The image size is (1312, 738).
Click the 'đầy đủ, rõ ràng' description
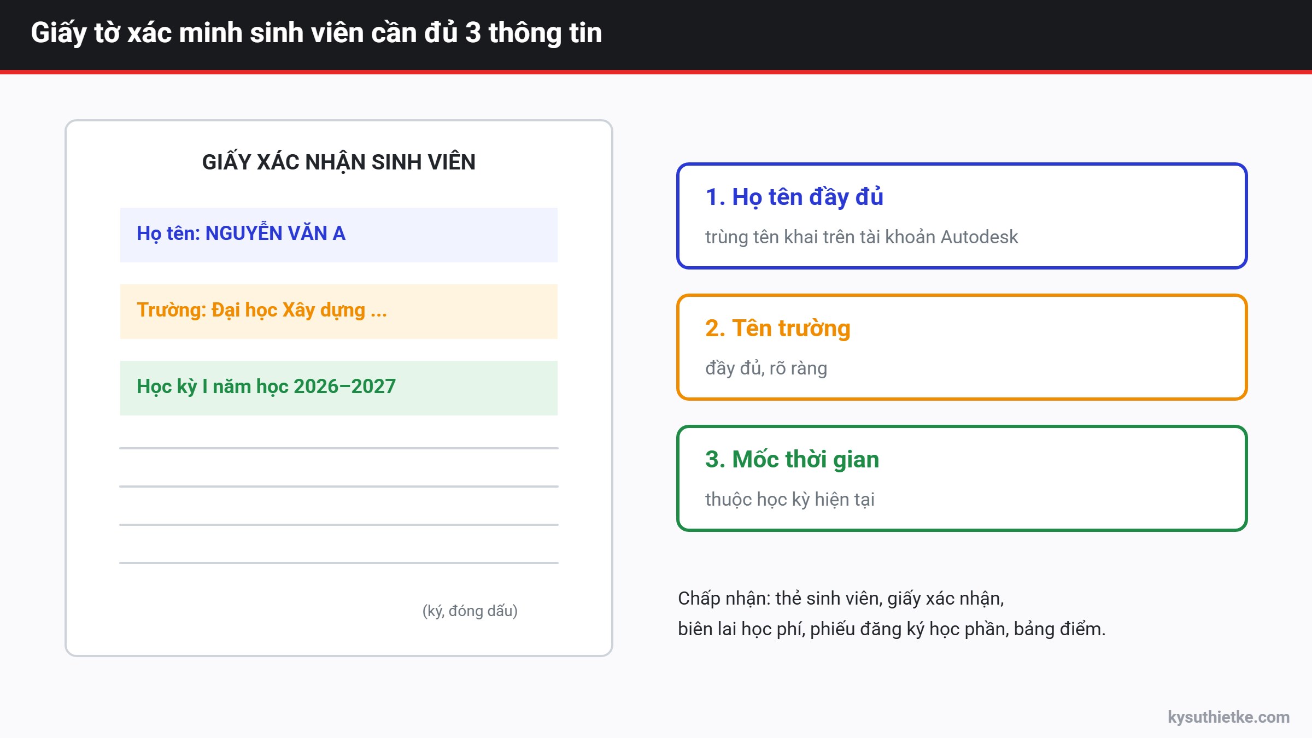point(766,368)
